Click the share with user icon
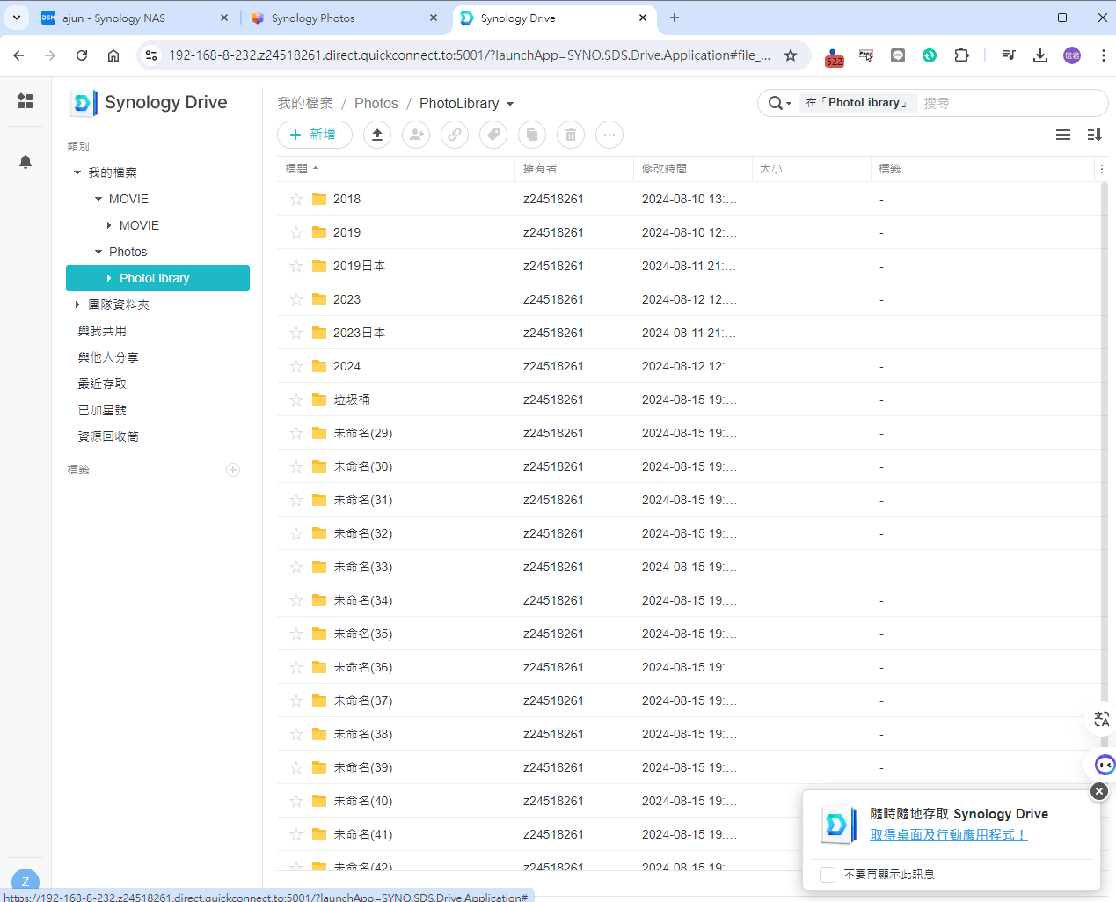 (416, 135)
